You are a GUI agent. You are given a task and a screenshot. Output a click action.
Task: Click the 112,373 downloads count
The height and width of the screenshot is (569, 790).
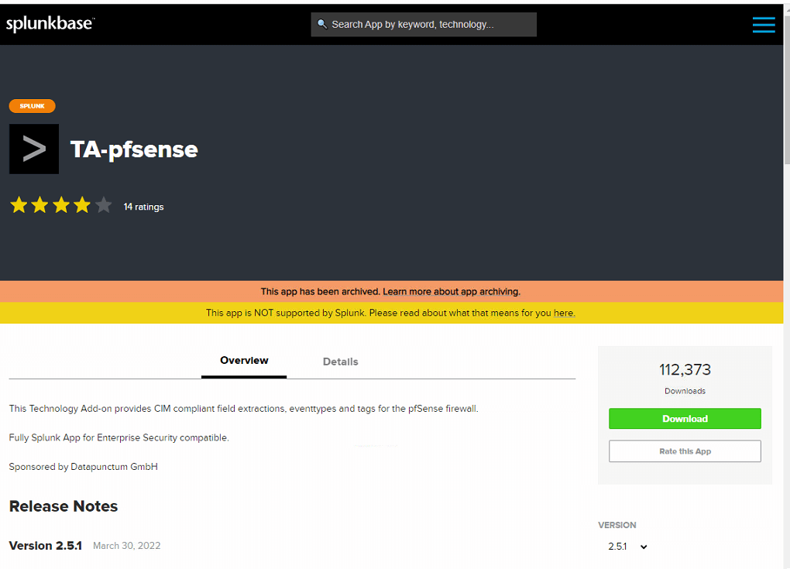tap(685, 369)
